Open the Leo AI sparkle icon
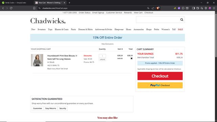Image resolution: width=217 pixels, height=122 pixels. click(202, 8)
